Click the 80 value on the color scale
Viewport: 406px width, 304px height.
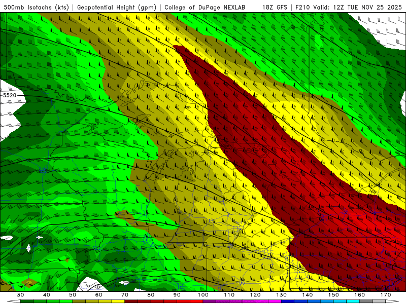pos(151,295)
